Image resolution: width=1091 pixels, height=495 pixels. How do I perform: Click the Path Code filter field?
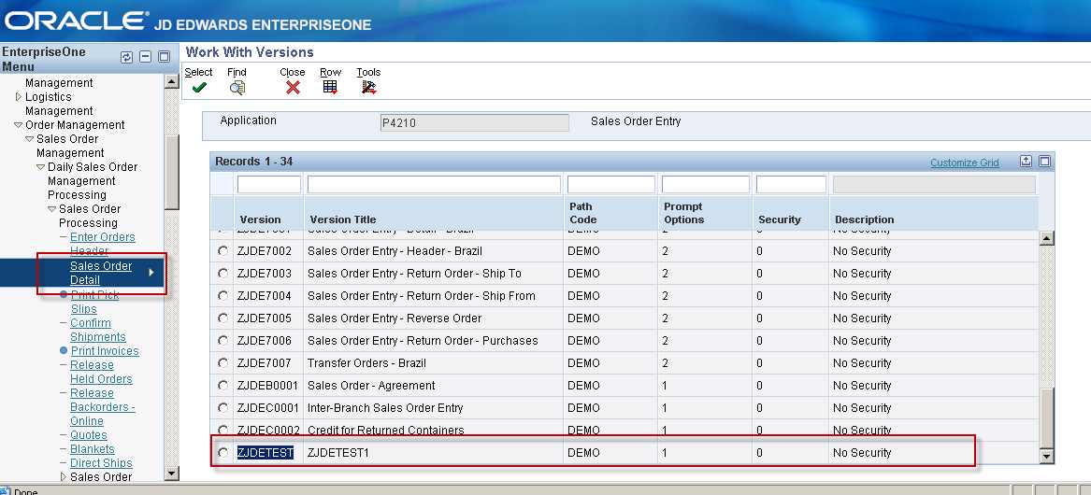click(610, 184)
